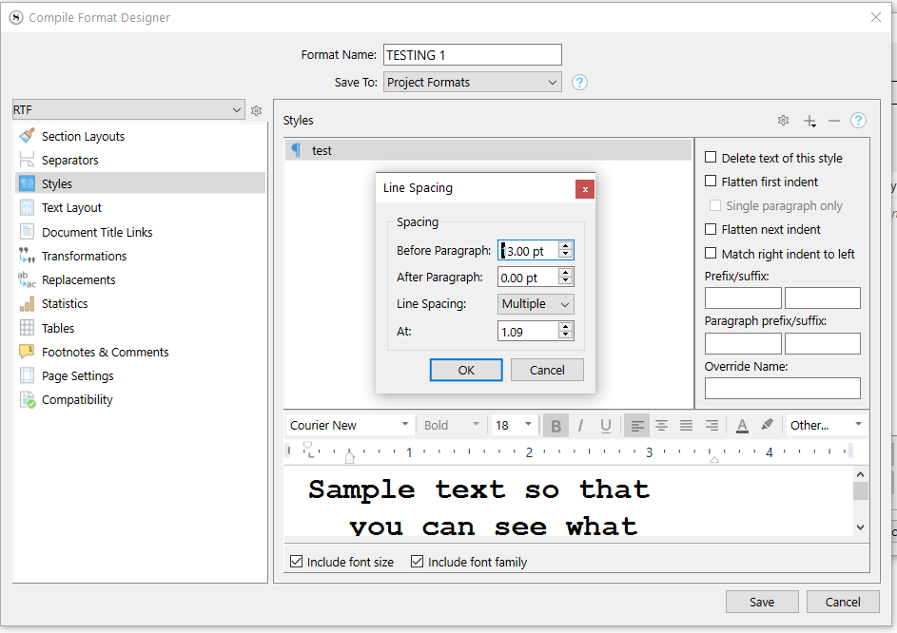897x633 pixels.
Task: Check the Flatten first indent option
Action: pos(711,182)
